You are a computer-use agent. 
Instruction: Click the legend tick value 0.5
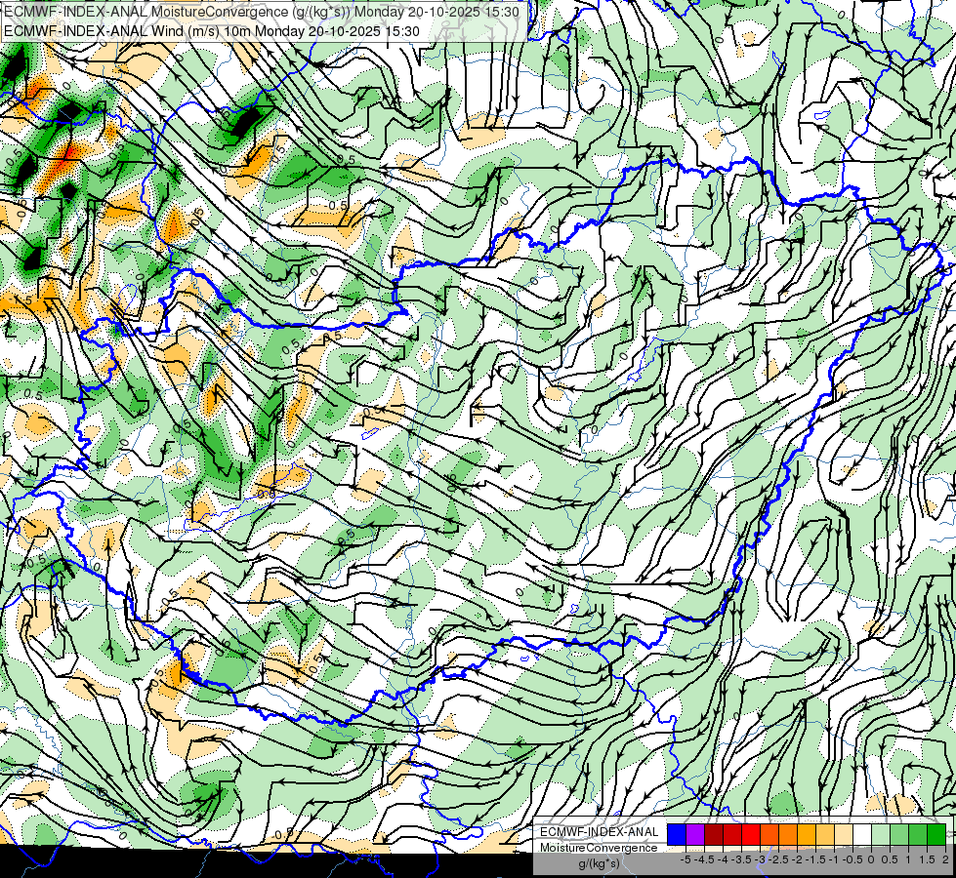[x=890, y=859]
